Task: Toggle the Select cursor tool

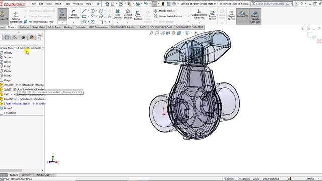Action: point(154,4)
